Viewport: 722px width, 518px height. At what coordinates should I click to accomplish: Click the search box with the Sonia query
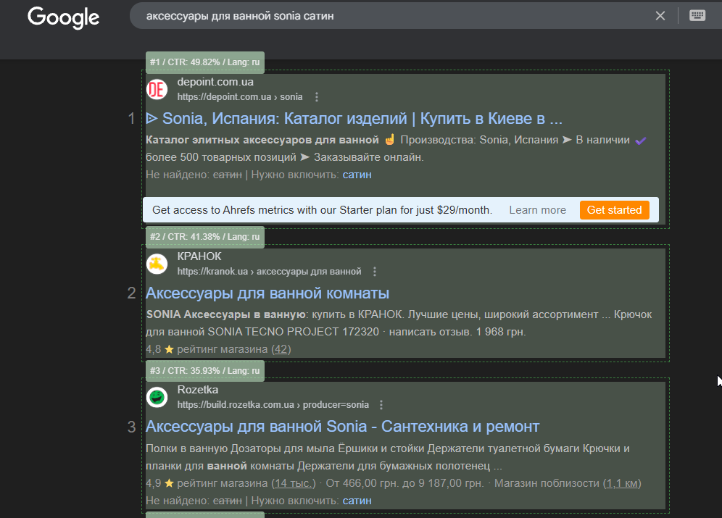pyautogui.click(x=396, y=16)
